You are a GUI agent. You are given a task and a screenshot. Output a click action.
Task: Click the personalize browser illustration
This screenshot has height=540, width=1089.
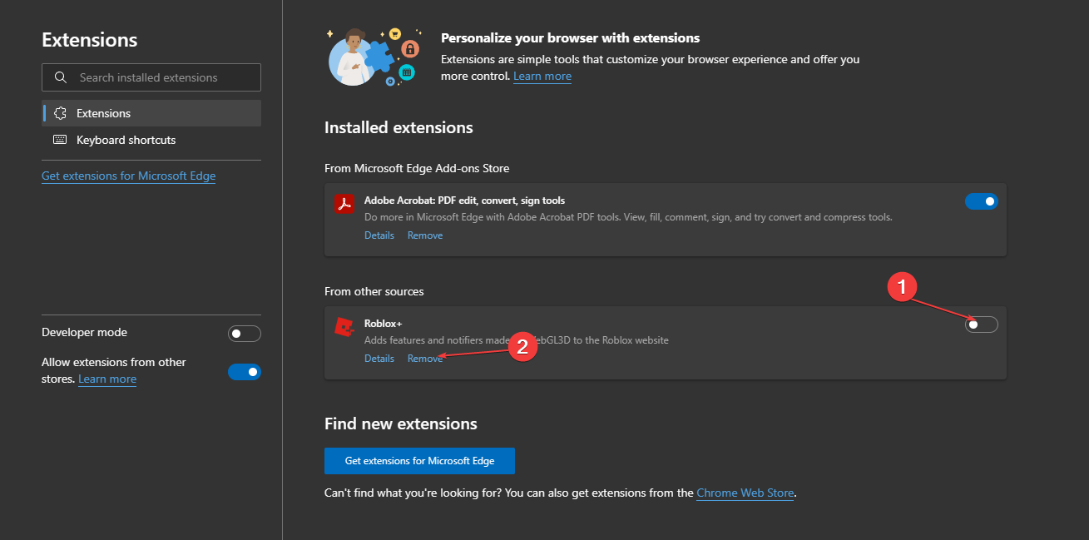[x=372, y=57]
